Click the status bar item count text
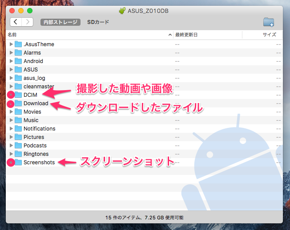 pyautogui.click(x=145, y=218)
